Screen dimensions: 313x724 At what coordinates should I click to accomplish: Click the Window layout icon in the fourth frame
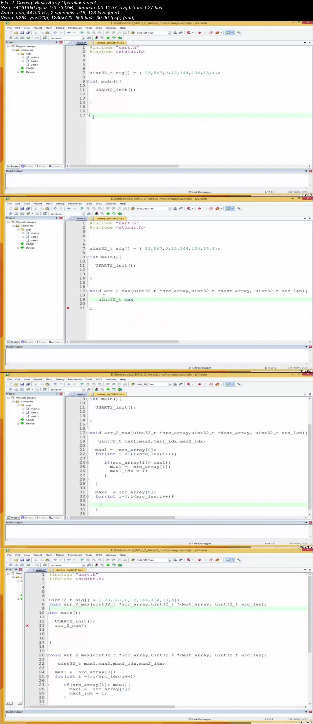[x=228, y=560]
